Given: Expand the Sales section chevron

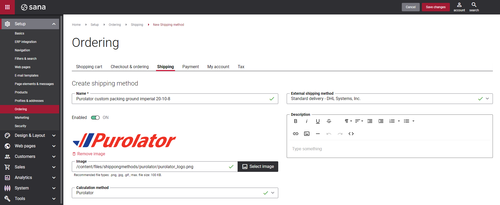Looking at the screenshot, I should point(54,167).
